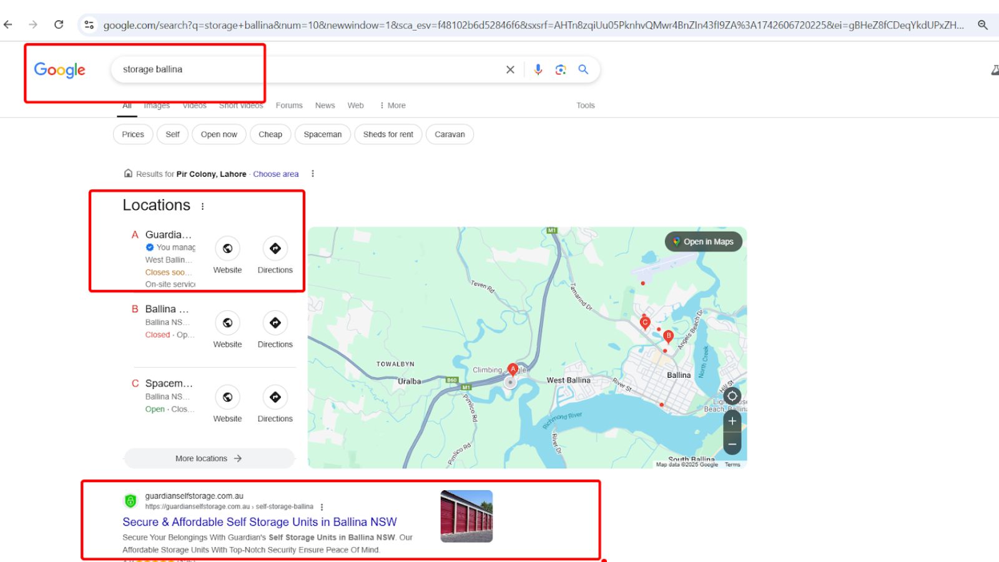
Task: Reload the page with the refresh icon
Action: [x=59, y=24]
